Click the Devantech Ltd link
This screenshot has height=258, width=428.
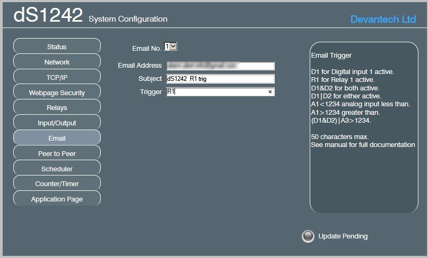pos(383,19)
